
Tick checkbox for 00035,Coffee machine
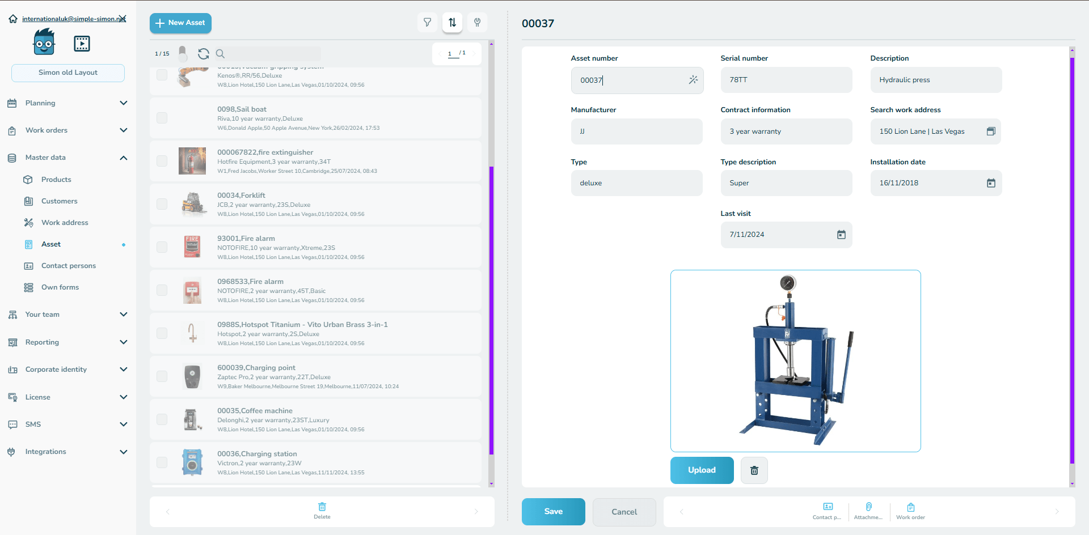coord(162,419)
